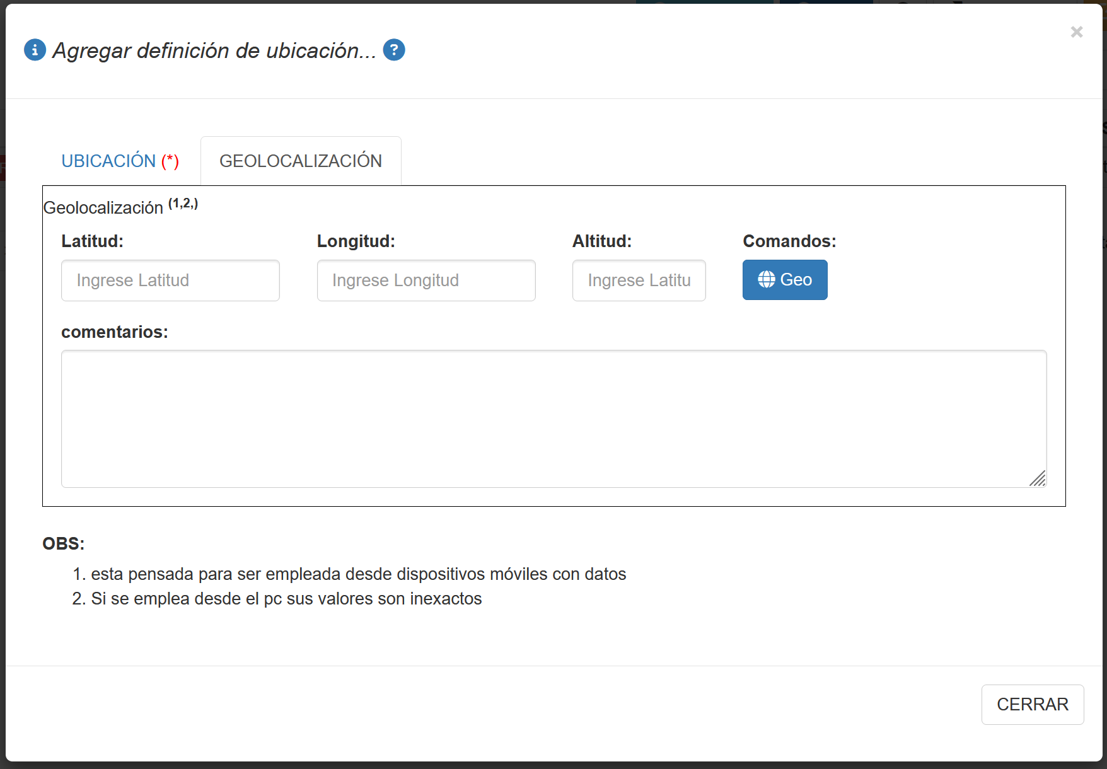The height and width of the screenshot is (769, 1107).
Task: Focus the Ingrese Latitud input field
Action: pos(170,280)
